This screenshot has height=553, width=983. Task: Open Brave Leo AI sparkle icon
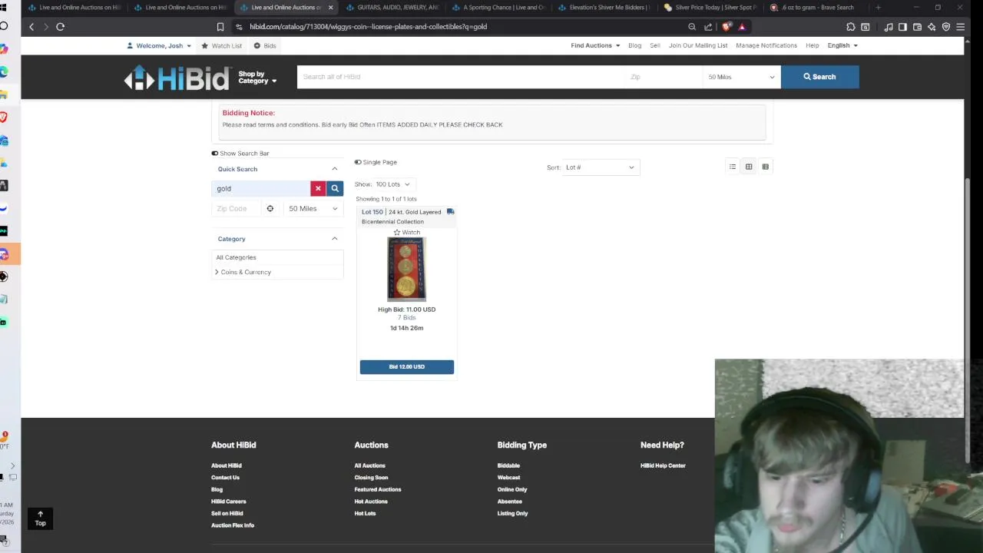pyautogui.click(x=932, y=27)
